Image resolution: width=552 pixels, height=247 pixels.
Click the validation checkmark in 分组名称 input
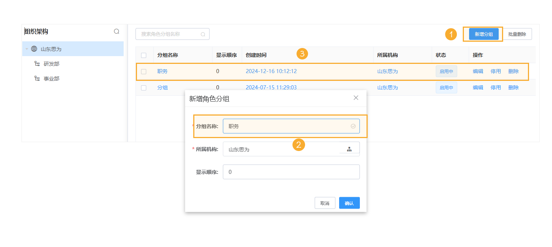pos(353,126)
